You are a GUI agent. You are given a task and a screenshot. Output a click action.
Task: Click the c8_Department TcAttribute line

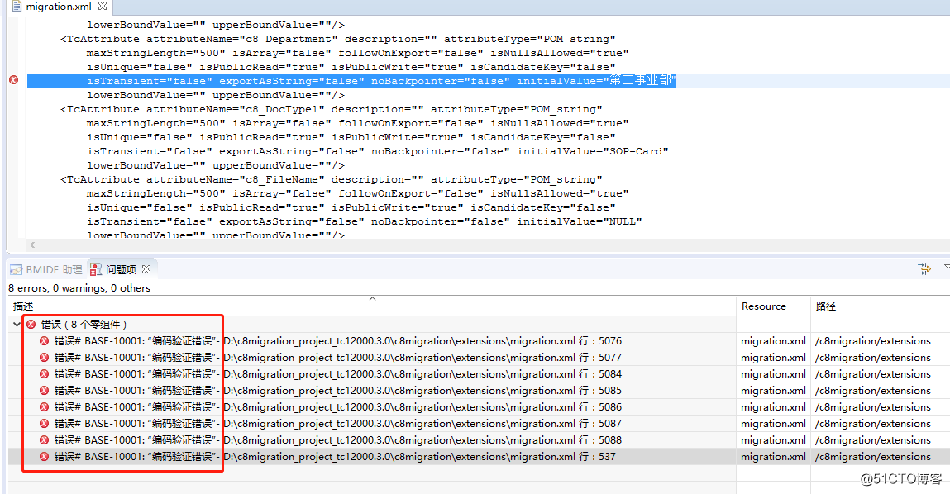point(337,39)
